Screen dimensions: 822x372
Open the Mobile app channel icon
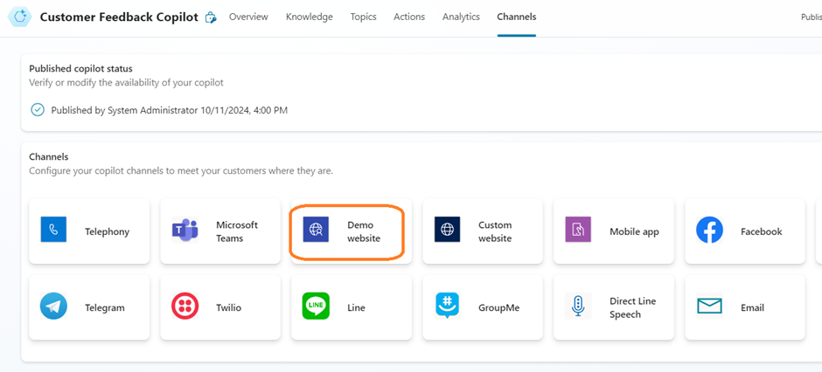(578, 231)
